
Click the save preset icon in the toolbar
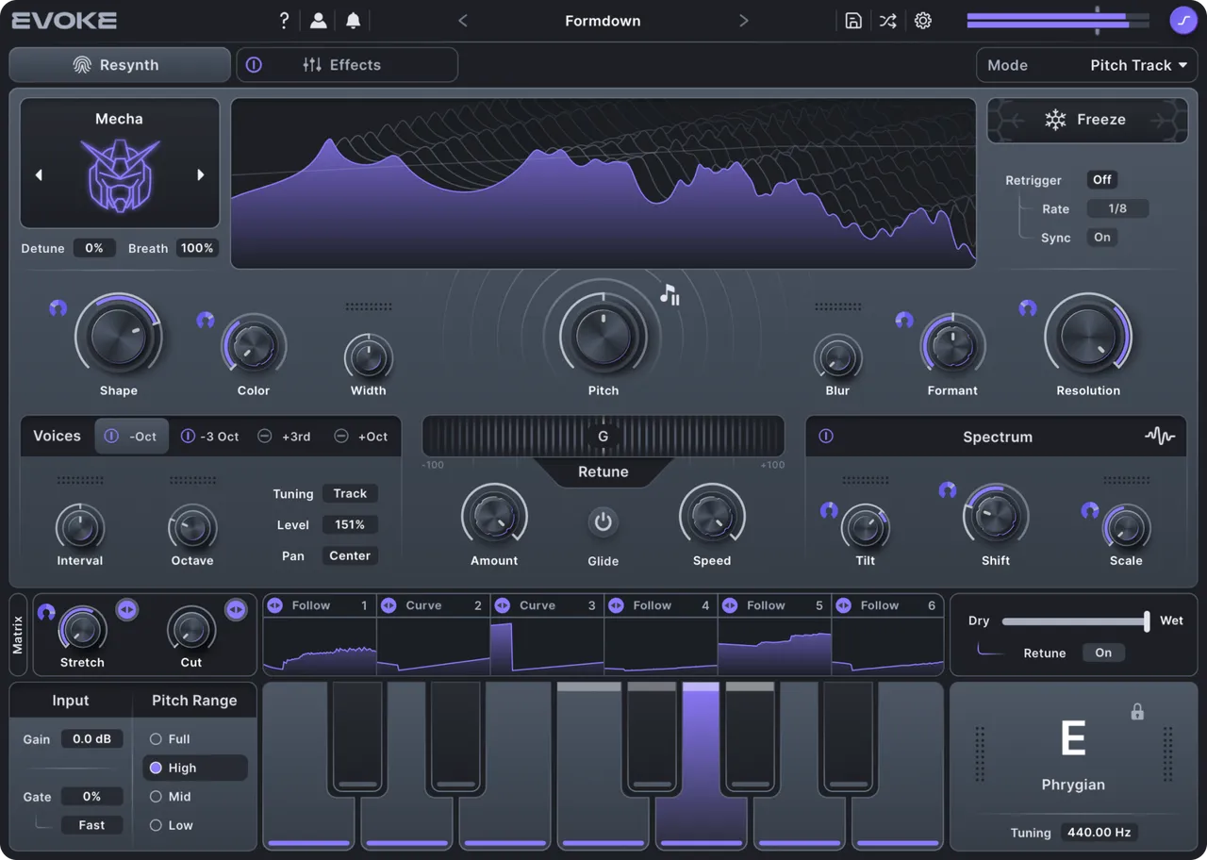click(852, 20)
